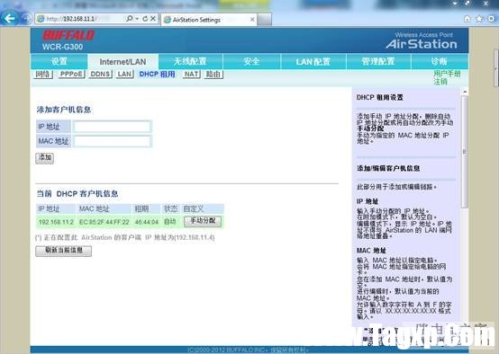Select the DHCP 租用 sub-menu
The width and height of the screenshot is (499, 354).
click(157, 75)
